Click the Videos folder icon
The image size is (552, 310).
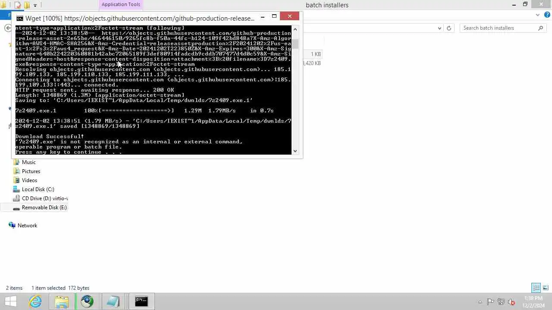coord(16,180)
